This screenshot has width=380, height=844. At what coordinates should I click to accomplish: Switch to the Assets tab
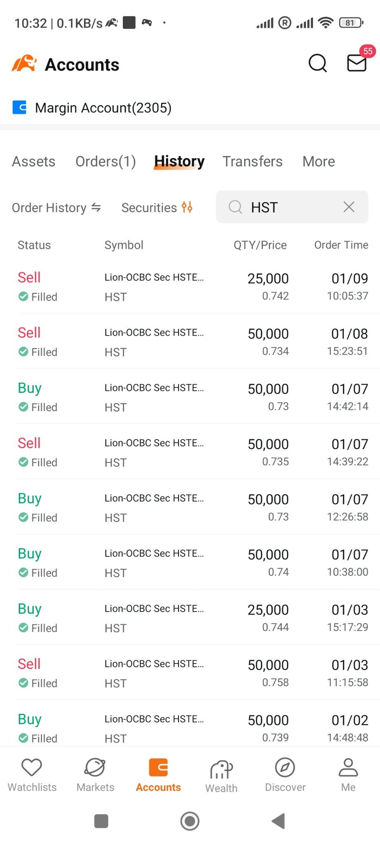(x=33, y=161)
